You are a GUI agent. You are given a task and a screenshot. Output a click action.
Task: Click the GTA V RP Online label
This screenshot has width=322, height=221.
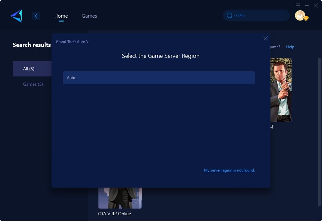(114, 214)
